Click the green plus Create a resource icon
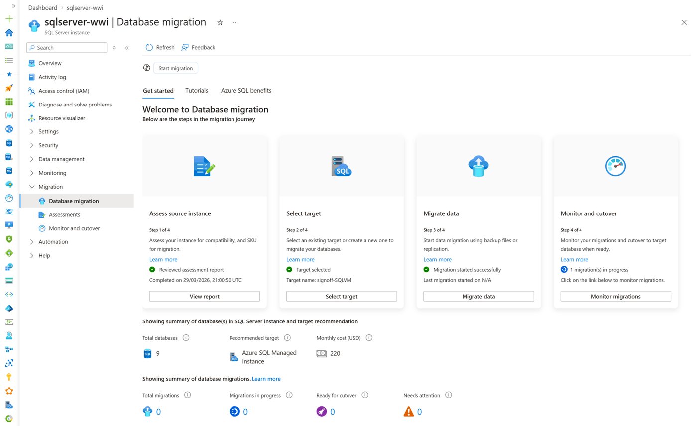This screenshot has height=426, width=697. click(9, 19)
